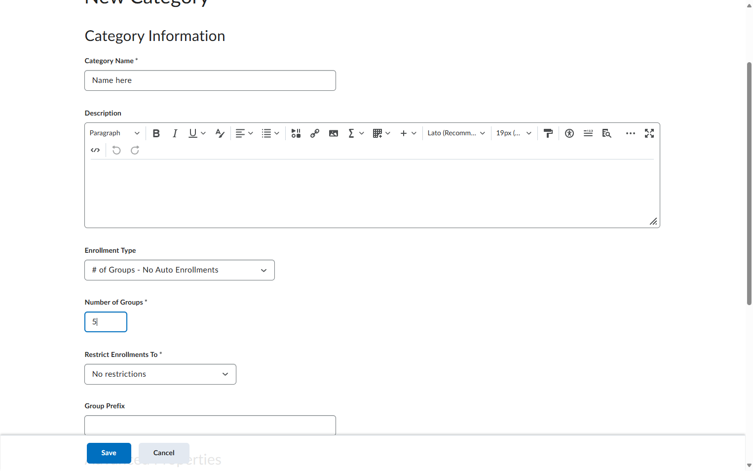Expand the table options arrow
The width and height of the screenshot is (753, 471).
pyautogui.click(x=388, y=133)
